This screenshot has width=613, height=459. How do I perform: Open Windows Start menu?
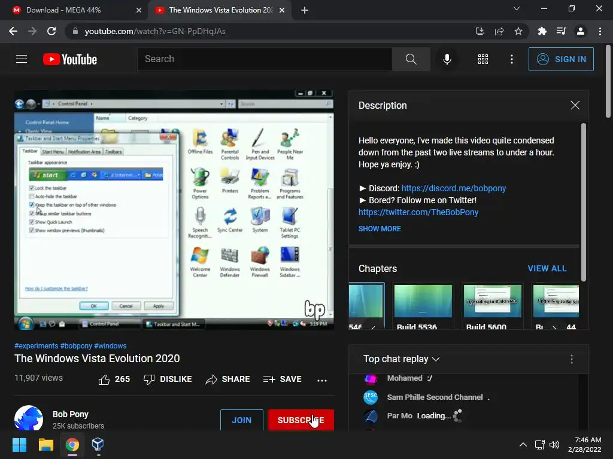point(19,445)
